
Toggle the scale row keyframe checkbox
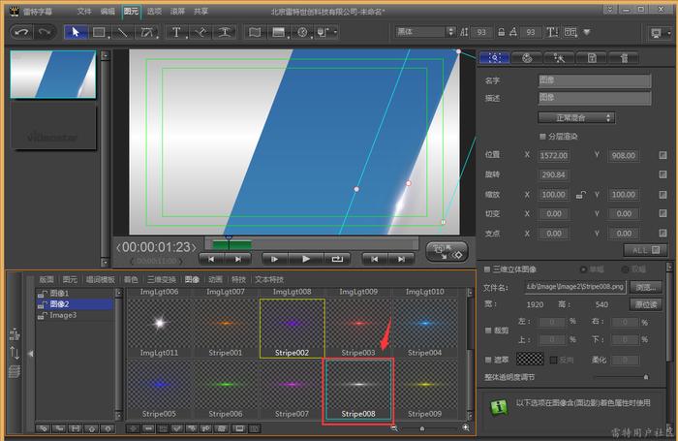point(663,195)
